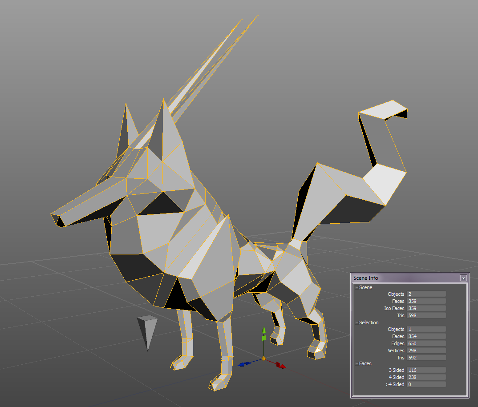Screen dimensions: 478x407
Task: Select the small gray cone object
Action: tap(148, 330)
